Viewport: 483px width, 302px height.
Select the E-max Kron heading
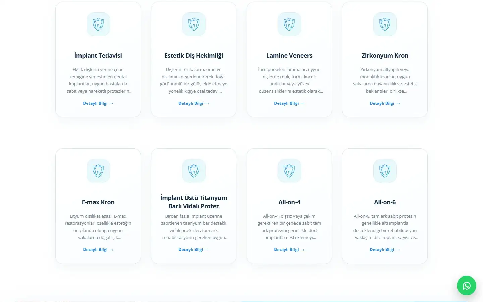[98, 202]
